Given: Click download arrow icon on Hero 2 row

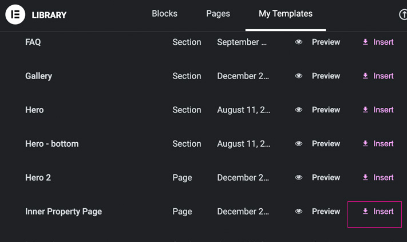Looking at the screenshot, I should click(365, 177).
